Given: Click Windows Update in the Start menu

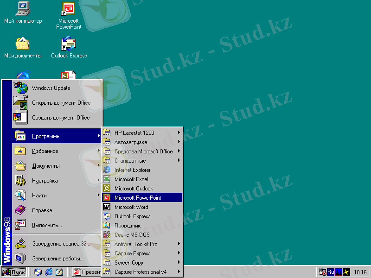Looking at the screenshot, I should 51,88.
